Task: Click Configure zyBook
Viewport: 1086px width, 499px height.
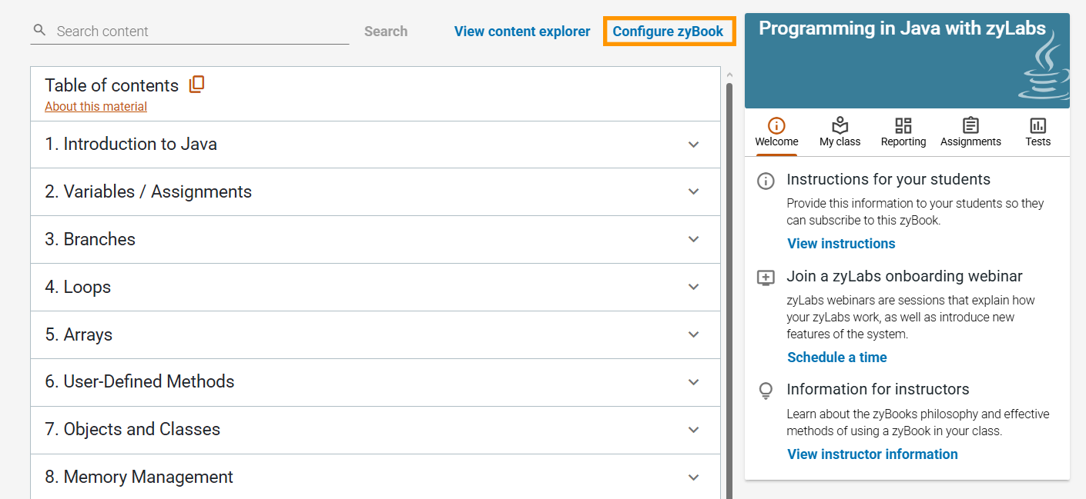Action: (669, 32)
